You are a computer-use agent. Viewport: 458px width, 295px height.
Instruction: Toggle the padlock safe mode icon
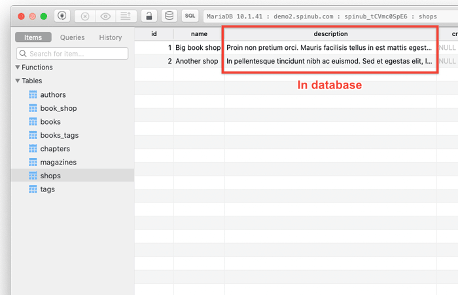click(149, 16)
